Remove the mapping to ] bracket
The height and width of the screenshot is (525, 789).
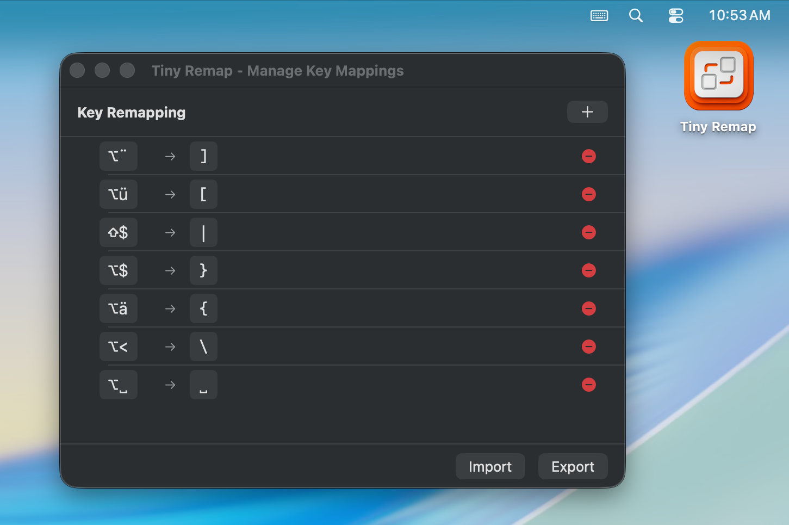[x=589, y=156]
